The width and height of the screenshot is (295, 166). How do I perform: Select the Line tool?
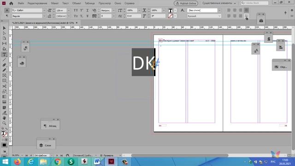point(4,59)
